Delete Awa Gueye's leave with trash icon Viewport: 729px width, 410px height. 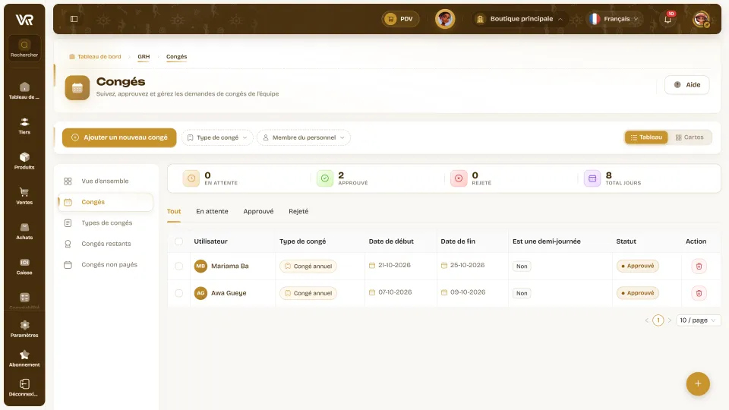(699, 293)
